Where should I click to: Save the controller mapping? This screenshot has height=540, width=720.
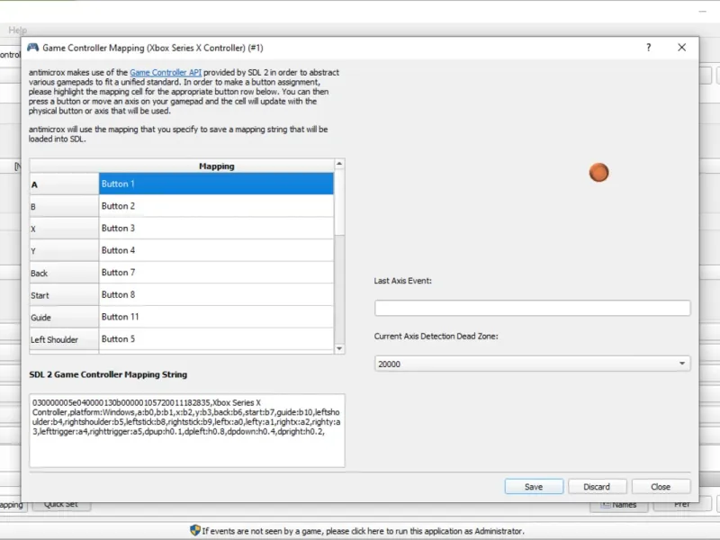pyautogui.click(x=534, y=486)
